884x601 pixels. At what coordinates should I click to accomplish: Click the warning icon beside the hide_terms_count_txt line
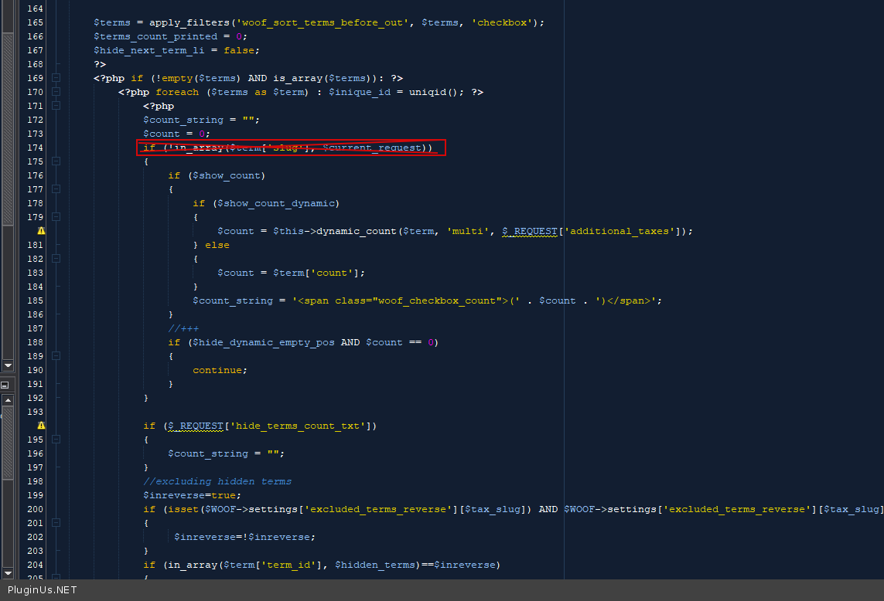41,426
